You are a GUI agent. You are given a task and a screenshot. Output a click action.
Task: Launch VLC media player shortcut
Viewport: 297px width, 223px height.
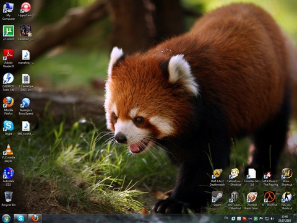tap(9, 153)
